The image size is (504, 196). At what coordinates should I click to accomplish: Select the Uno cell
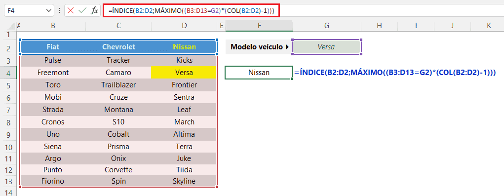pos(53,134)
